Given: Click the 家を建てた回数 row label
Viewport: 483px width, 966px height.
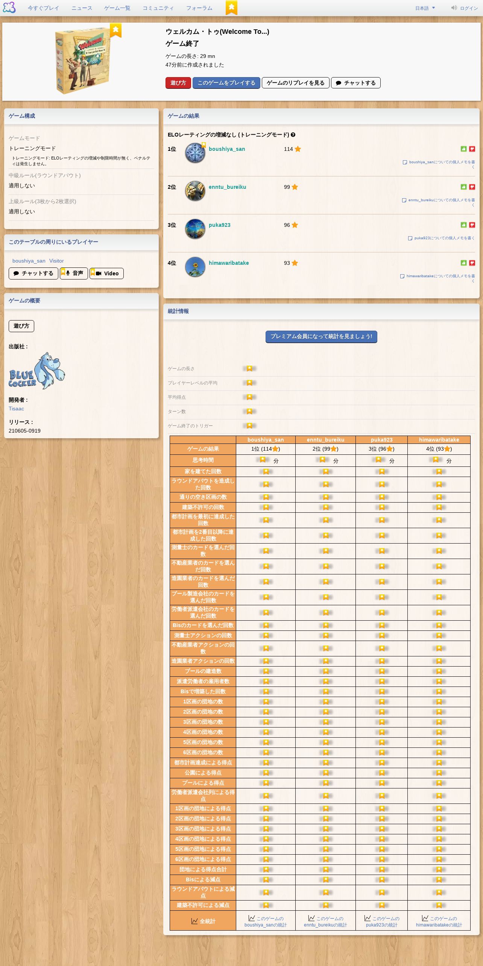Looking at the screenshot, I should [x=203, y=472].
